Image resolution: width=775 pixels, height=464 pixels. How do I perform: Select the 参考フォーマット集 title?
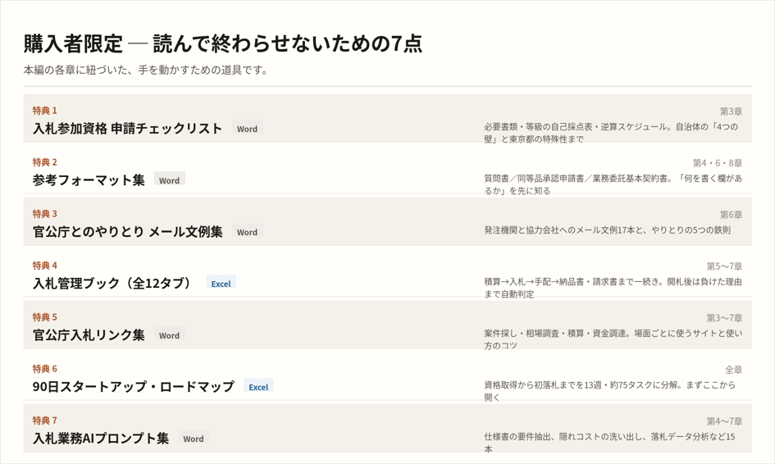point(89,180)
